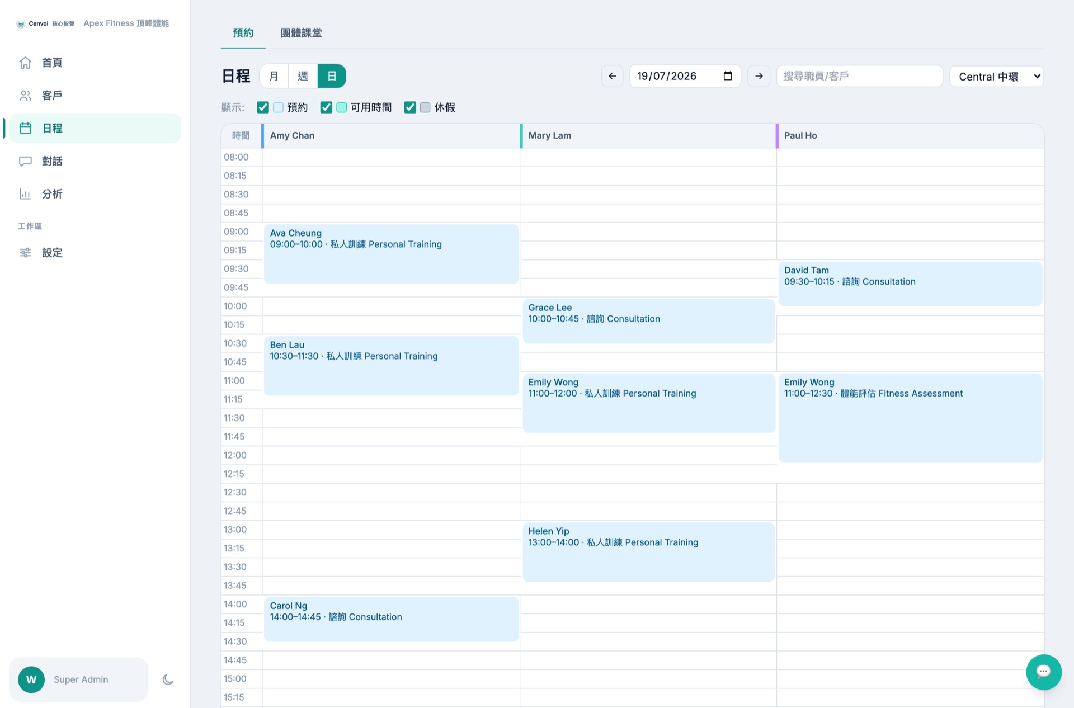The height and width of the screenshot is (708, 1074).
Task: Click the 15:00 time row label
Action: coord(235,679)
